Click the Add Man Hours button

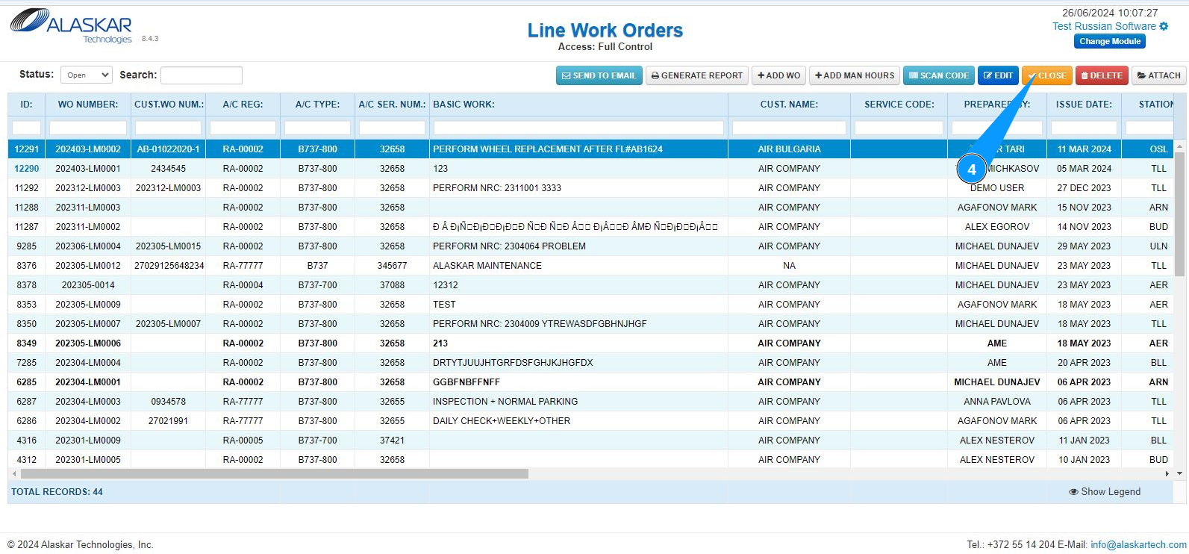pyautogui.click(x=855, y=75)
